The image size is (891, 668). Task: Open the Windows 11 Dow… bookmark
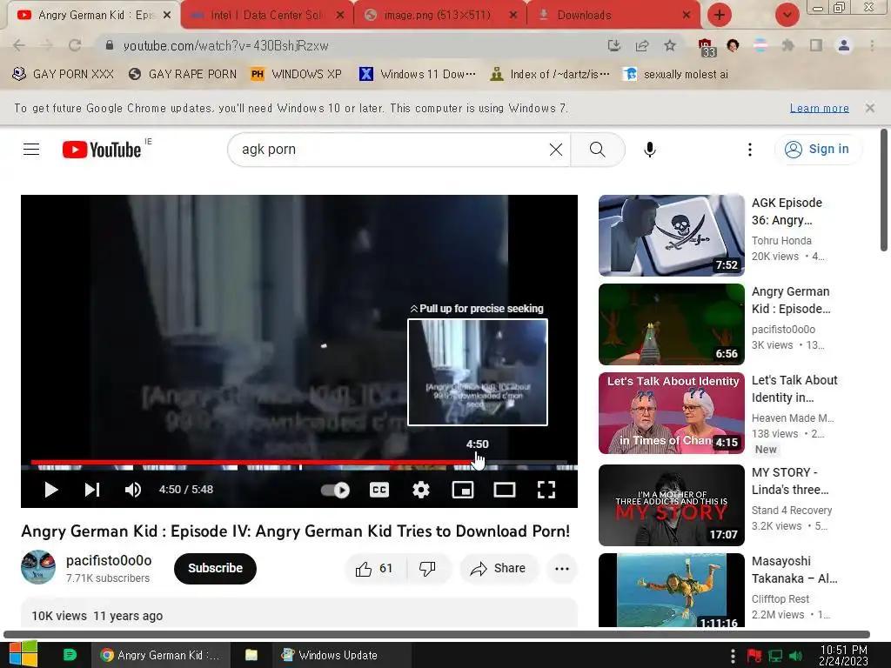click(x=418, y=74)
